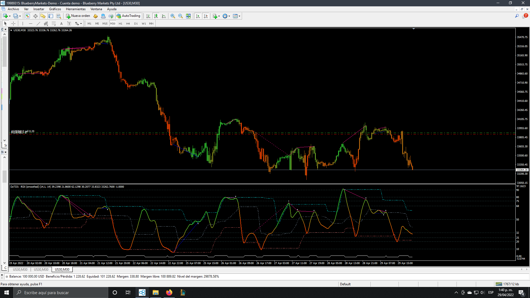Open the tile windows icon
The width and height of the screenshot is (530, 298).
tap(188, 16)
